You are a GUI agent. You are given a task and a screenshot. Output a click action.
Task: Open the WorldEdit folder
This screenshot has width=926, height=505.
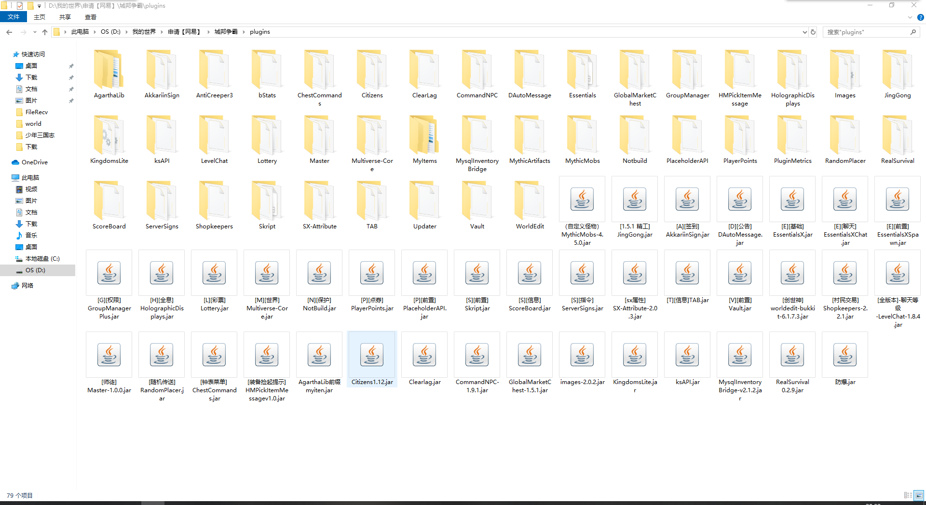pyautogui.click(x=530, y=201)
